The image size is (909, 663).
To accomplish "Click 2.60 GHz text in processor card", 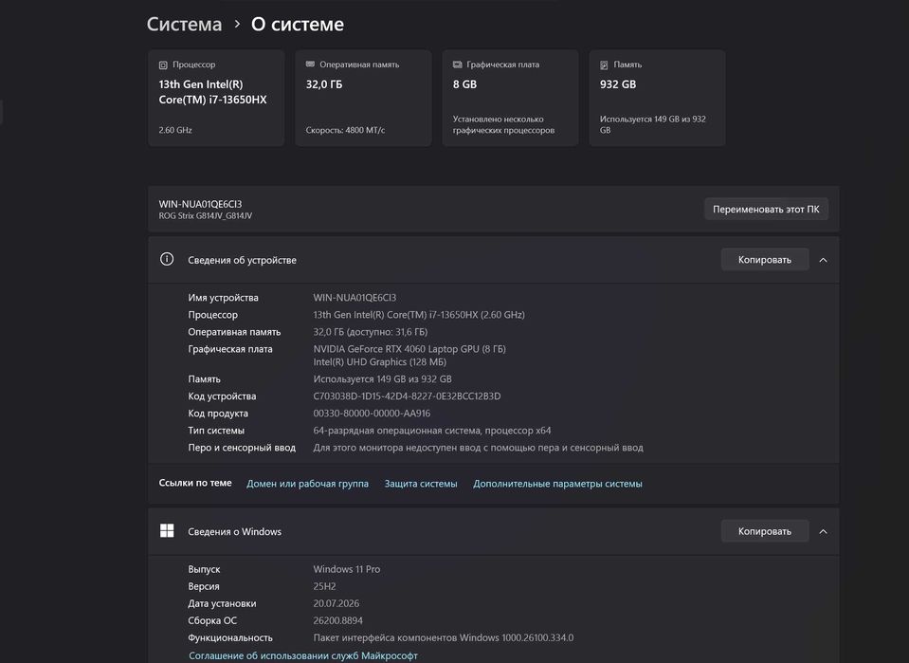I will [175, 131].
